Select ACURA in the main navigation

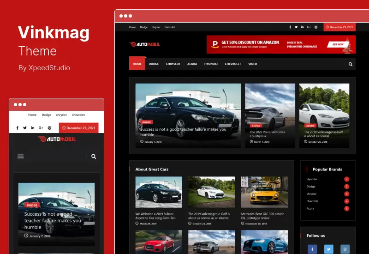(x=192, y=64)
